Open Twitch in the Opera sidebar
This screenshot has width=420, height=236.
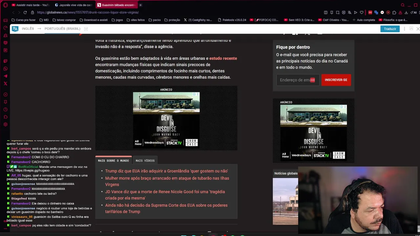[x=5, y=61]
